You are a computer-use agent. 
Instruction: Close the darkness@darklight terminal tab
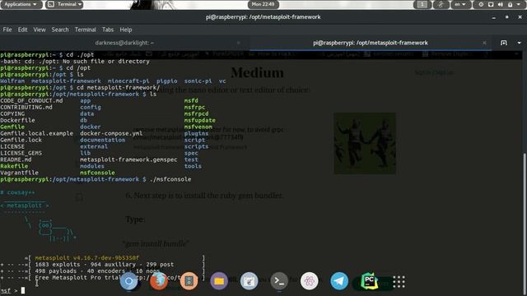238,43
